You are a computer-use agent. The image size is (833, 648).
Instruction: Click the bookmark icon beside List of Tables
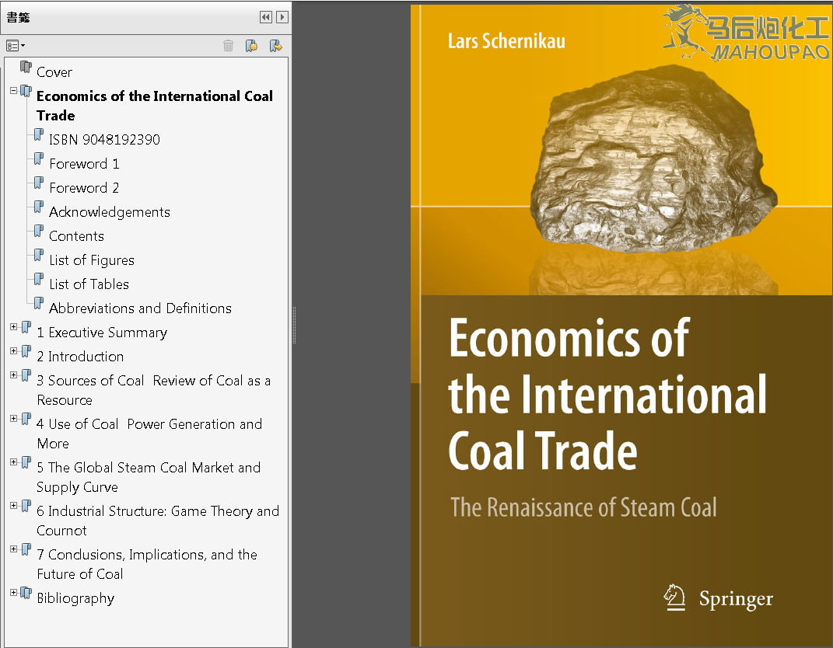pyautogui.click(x=39, y=280)
